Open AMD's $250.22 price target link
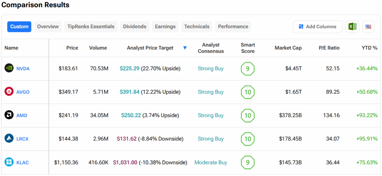 (x=131, y=115)
